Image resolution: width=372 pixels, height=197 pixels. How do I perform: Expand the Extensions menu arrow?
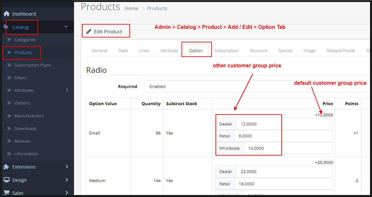pos(67,167)
